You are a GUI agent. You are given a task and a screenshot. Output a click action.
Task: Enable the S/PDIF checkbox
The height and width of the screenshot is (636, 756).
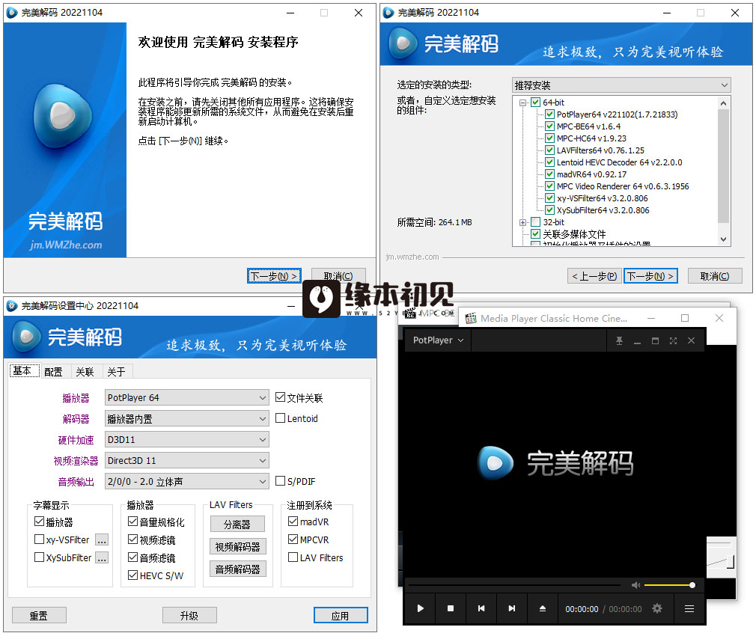(x=280, y=480)
